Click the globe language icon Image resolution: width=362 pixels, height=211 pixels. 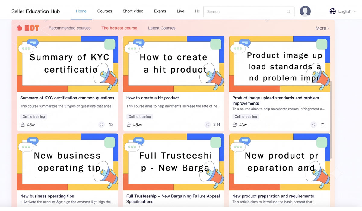333,11
